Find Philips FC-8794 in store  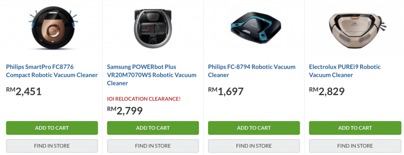click(x=254, y=146)
